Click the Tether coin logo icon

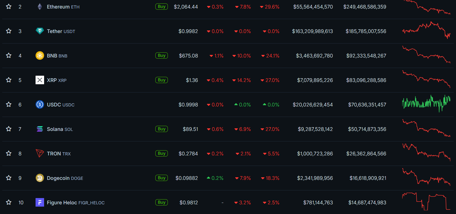(40, 31)
